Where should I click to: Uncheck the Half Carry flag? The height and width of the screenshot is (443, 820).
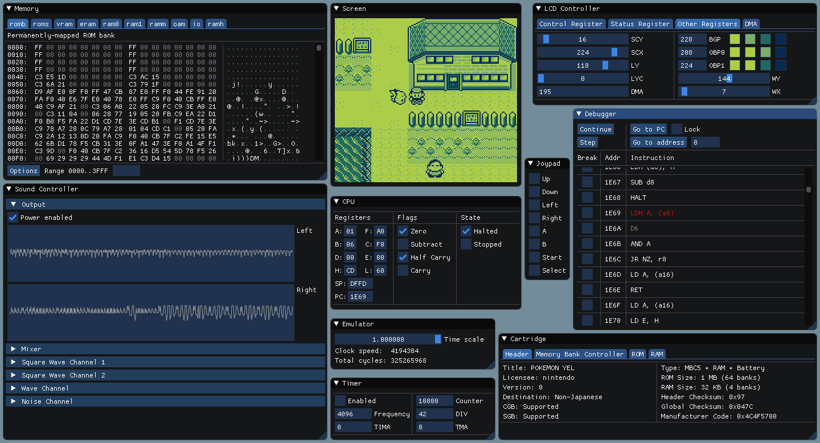[403, 257]
